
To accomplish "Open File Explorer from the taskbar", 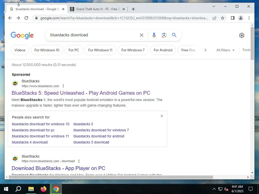I will tap(31, 189).
